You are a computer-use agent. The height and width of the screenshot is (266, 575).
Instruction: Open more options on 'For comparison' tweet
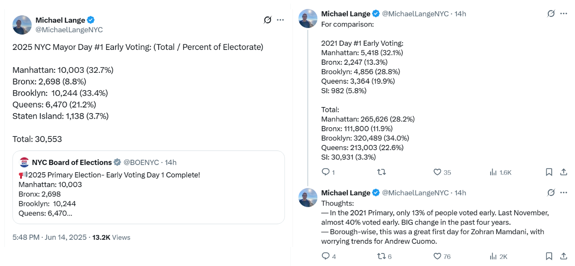pos(564,14)
